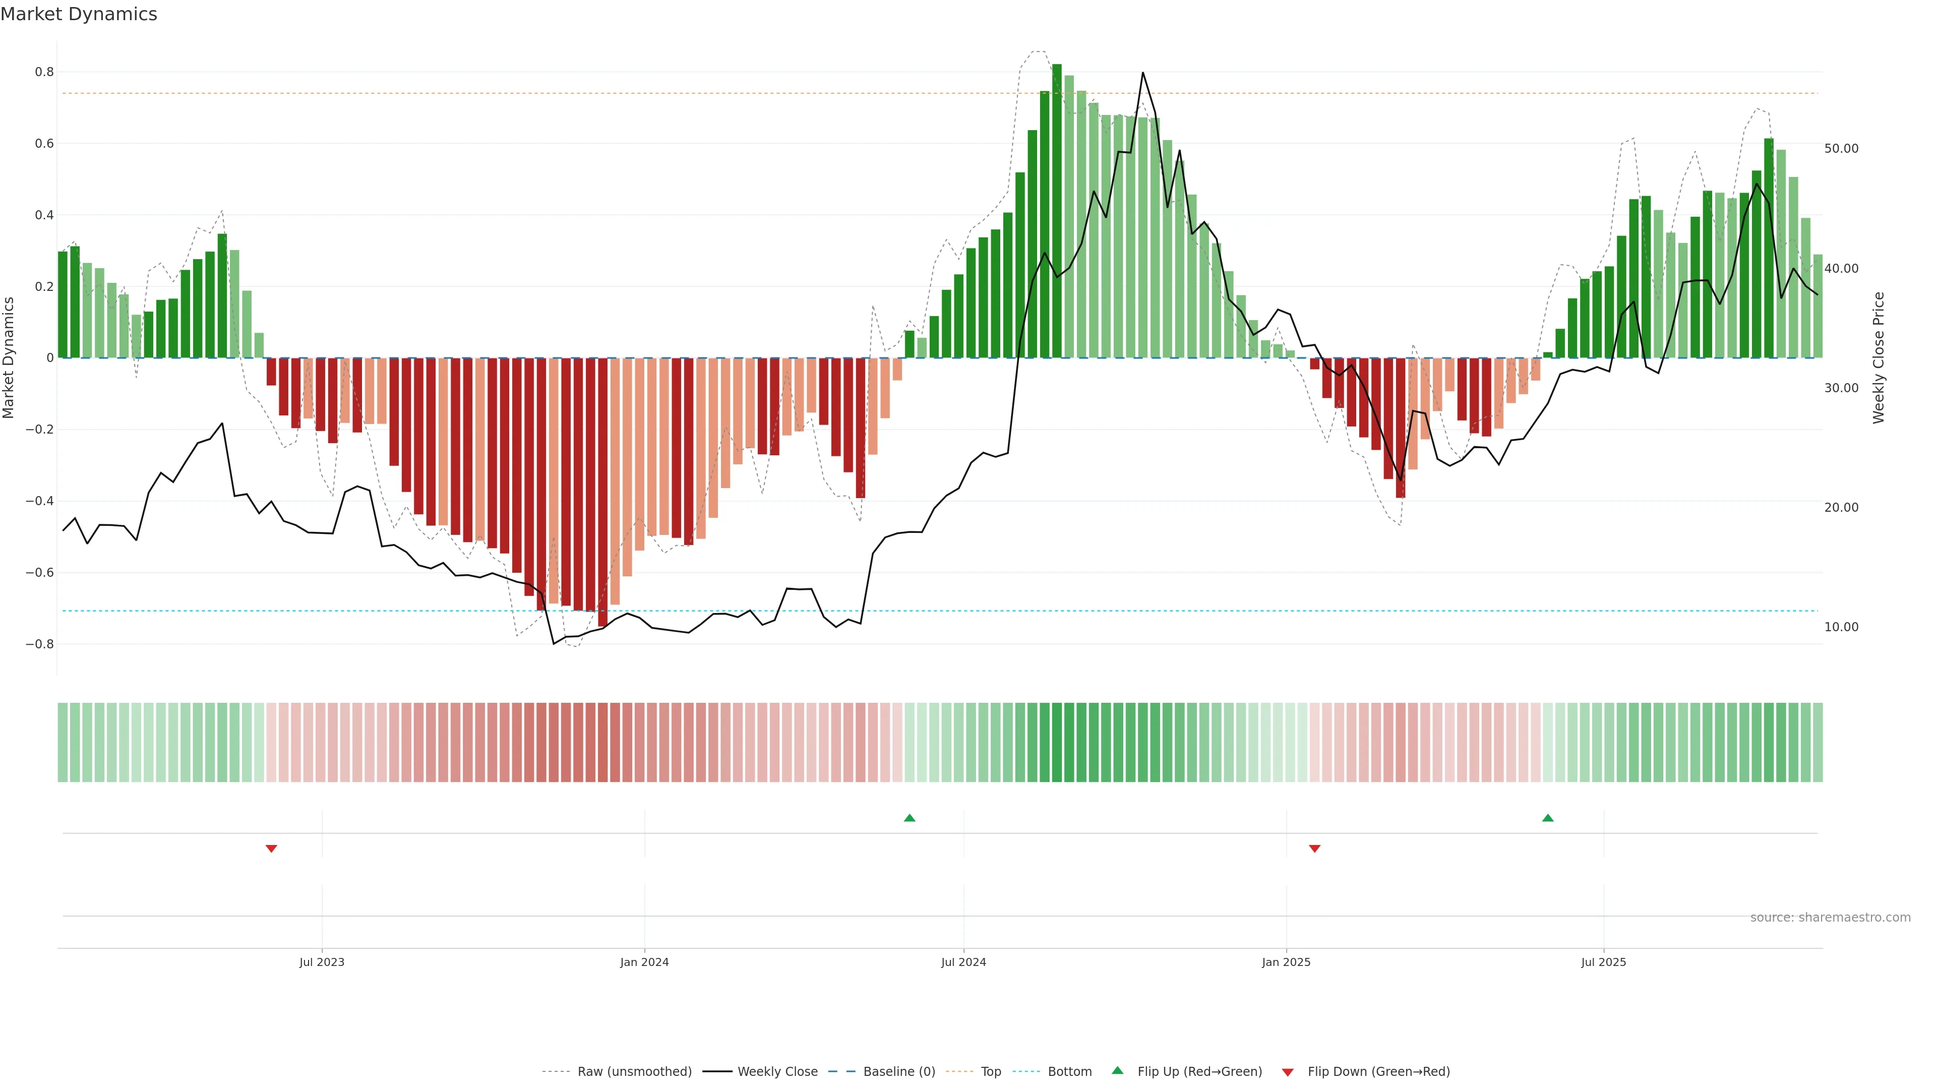Viewport: 1936px width, 1089px height.
Task: Click the Market Dynamics chart title
Action: 79,14
